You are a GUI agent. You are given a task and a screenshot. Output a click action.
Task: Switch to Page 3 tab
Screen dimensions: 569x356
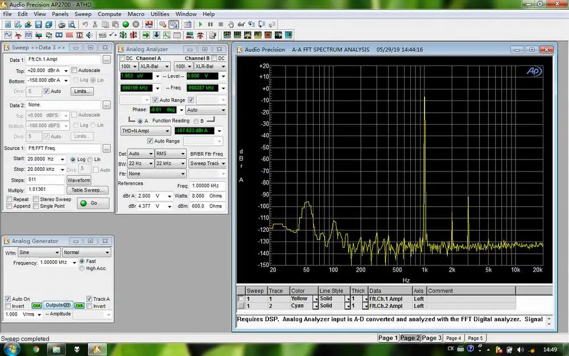pos(431,338)
